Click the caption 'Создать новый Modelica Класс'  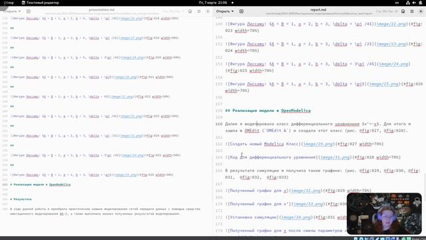[x=265, y=144]
